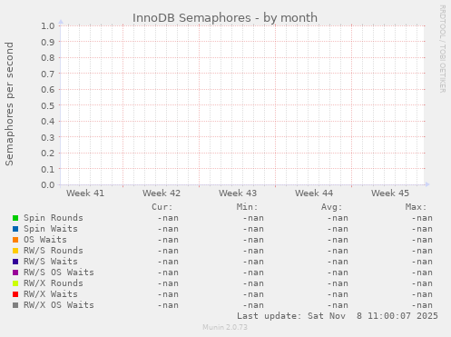The height and width of the screenshot is (337, 451).
Task: Click the Cur: column header
Action: [x=162, y=207]
